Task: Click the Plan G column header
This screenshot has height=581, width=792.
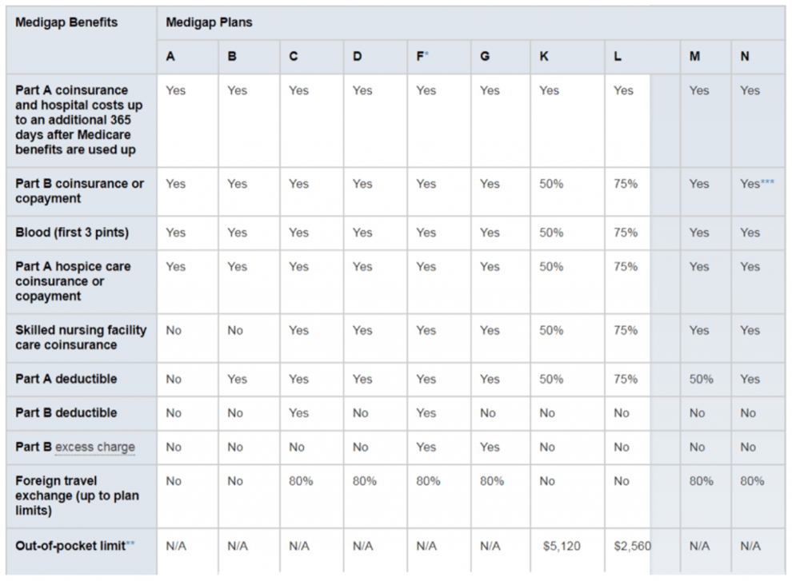Action: click(x=485, y=57)
